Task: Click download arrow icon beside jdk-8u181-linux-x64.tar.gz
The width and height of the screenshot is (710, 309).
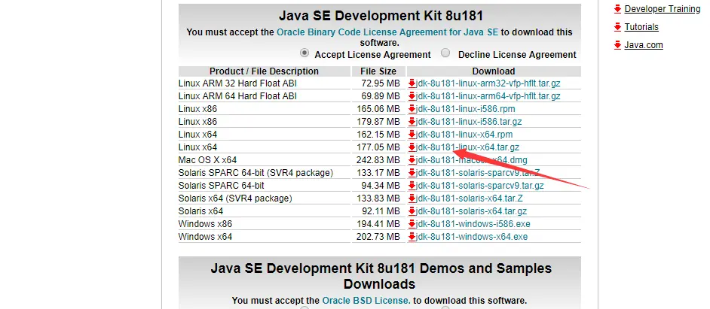Action: coord(412,147)
